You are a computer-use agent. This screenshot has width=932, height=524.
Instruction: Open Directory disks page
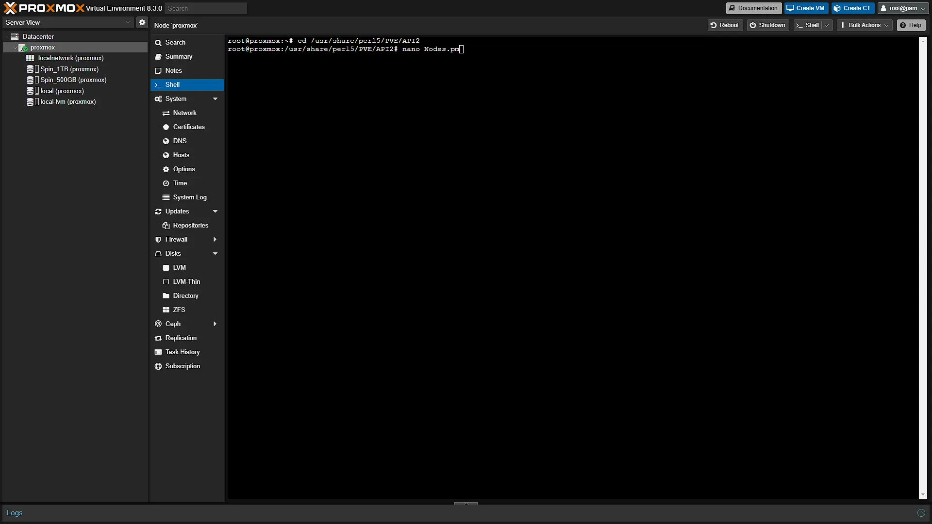click(x=187, y=296)
